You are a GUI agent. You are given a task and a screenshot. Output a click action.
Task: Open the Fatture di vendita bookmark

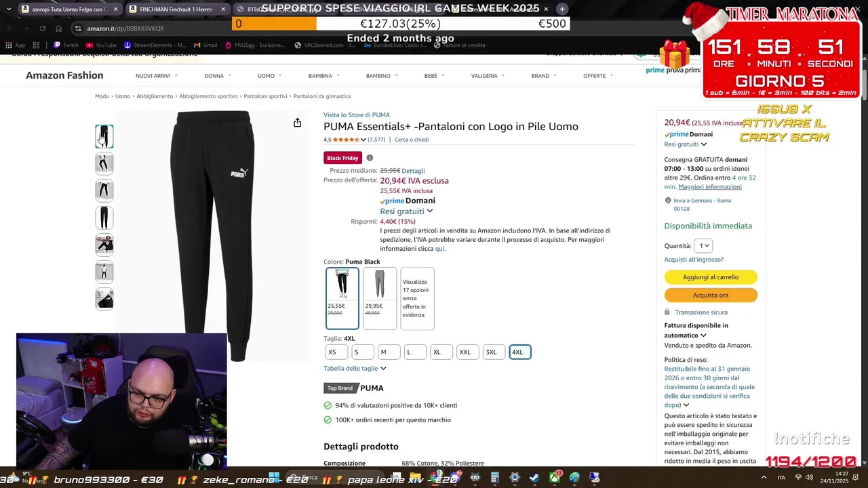(458, 45)
